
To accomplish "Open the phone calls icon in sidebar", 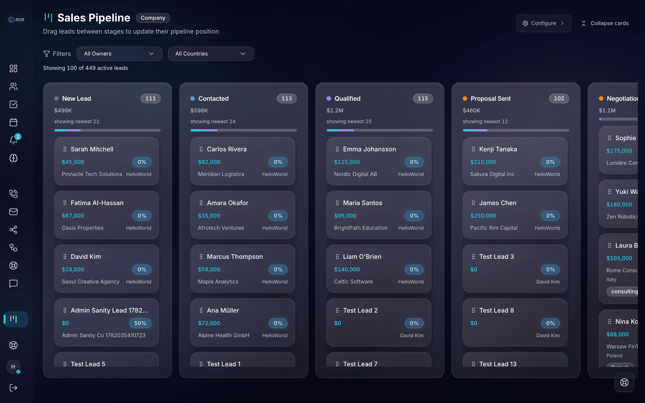I will 13,194.
